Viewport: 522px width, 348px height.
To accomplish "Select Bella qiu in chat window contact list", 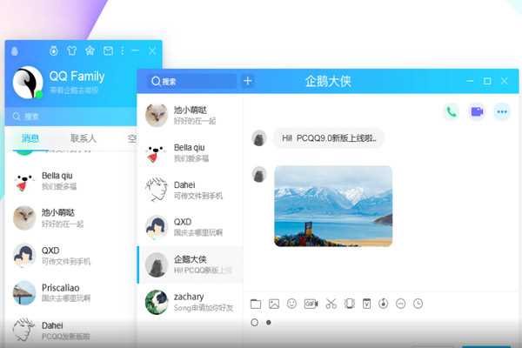I will tap(190, 152).
